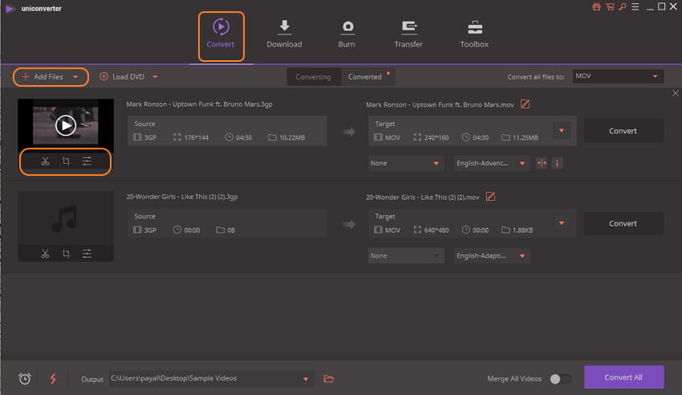Convert the Wonder Girls file

(x=623, y=224)
